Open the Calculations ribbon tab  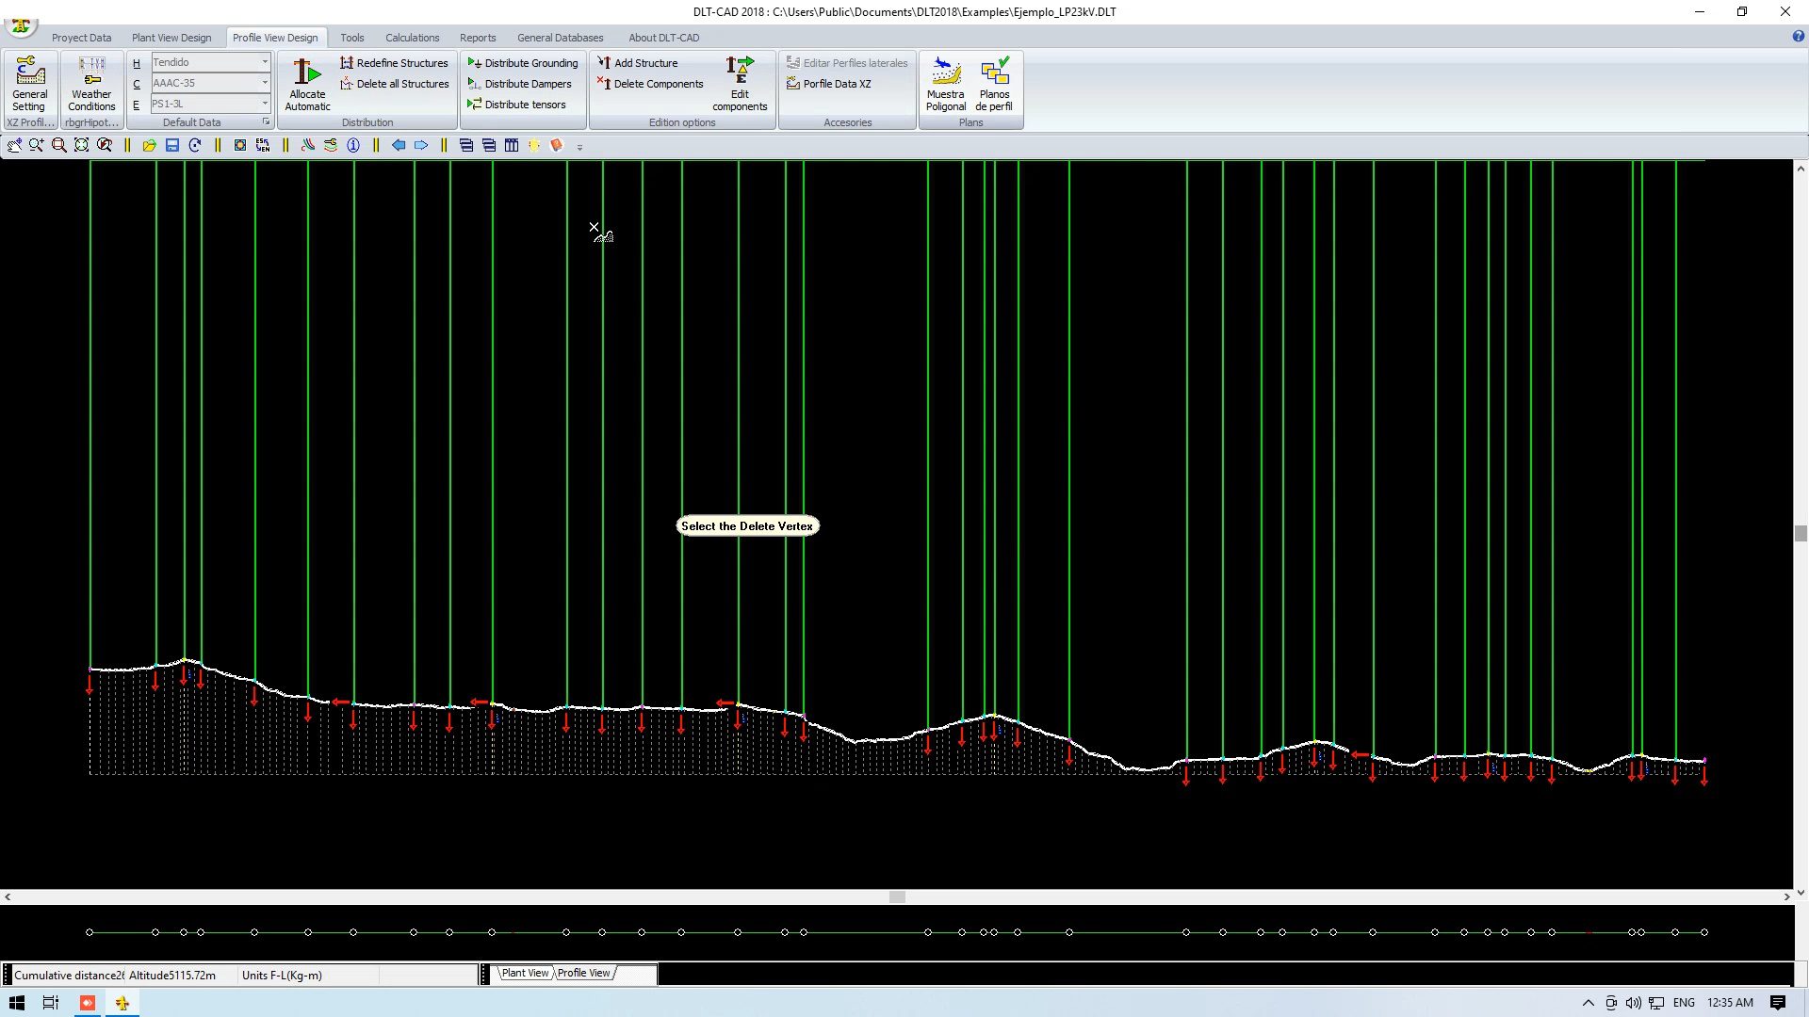pos(412,38)
